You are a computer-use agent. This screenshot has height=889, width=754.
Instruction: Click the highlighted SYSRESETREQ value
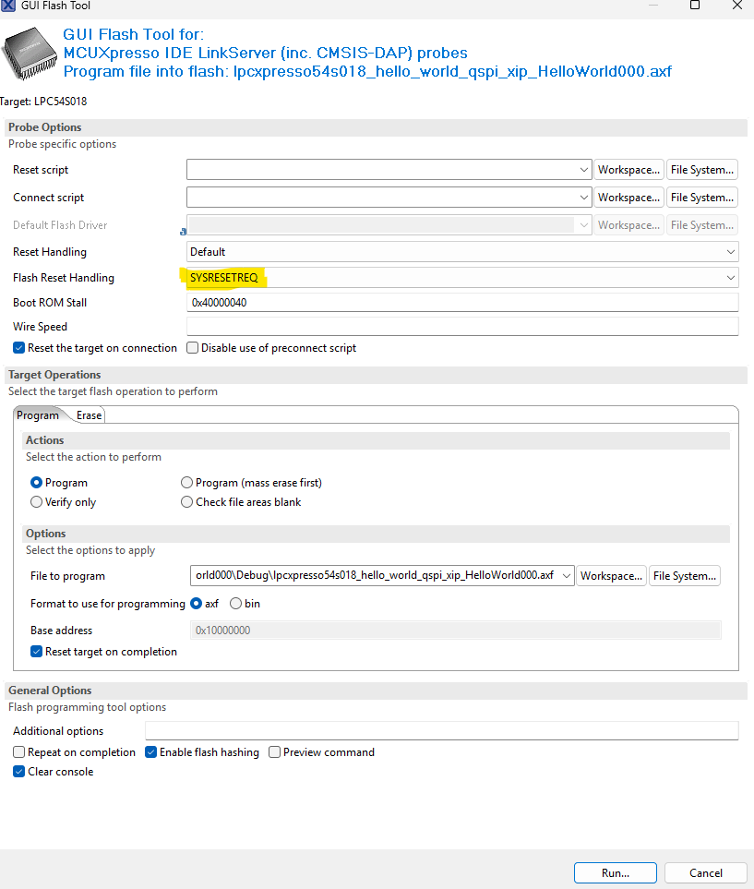224,278
